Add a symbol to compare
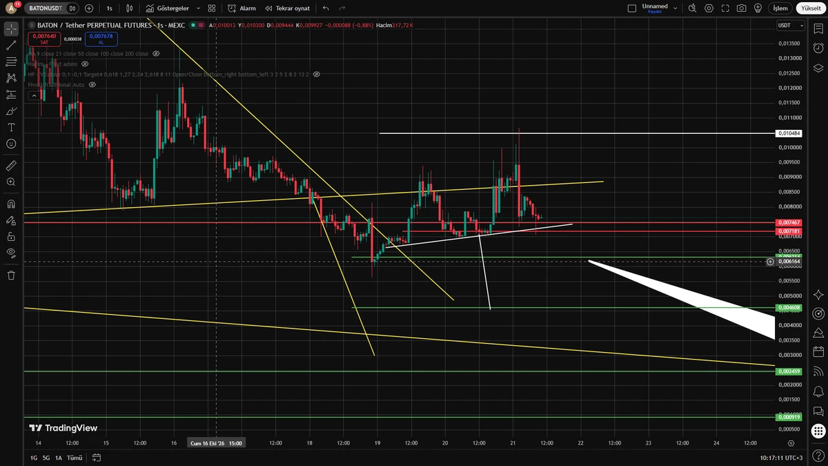This screenshot has width=828, height=466. coord(89,8)
